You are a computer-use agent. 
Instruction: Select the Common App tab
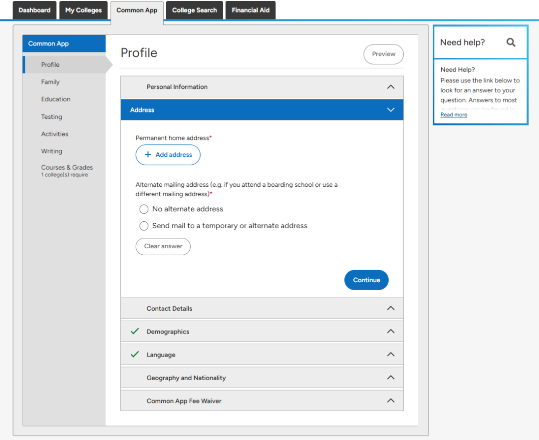coord(137,11)
